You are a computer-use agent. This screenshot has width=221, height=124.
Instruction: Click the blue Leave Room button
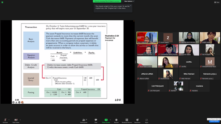(x=214, y=121)
